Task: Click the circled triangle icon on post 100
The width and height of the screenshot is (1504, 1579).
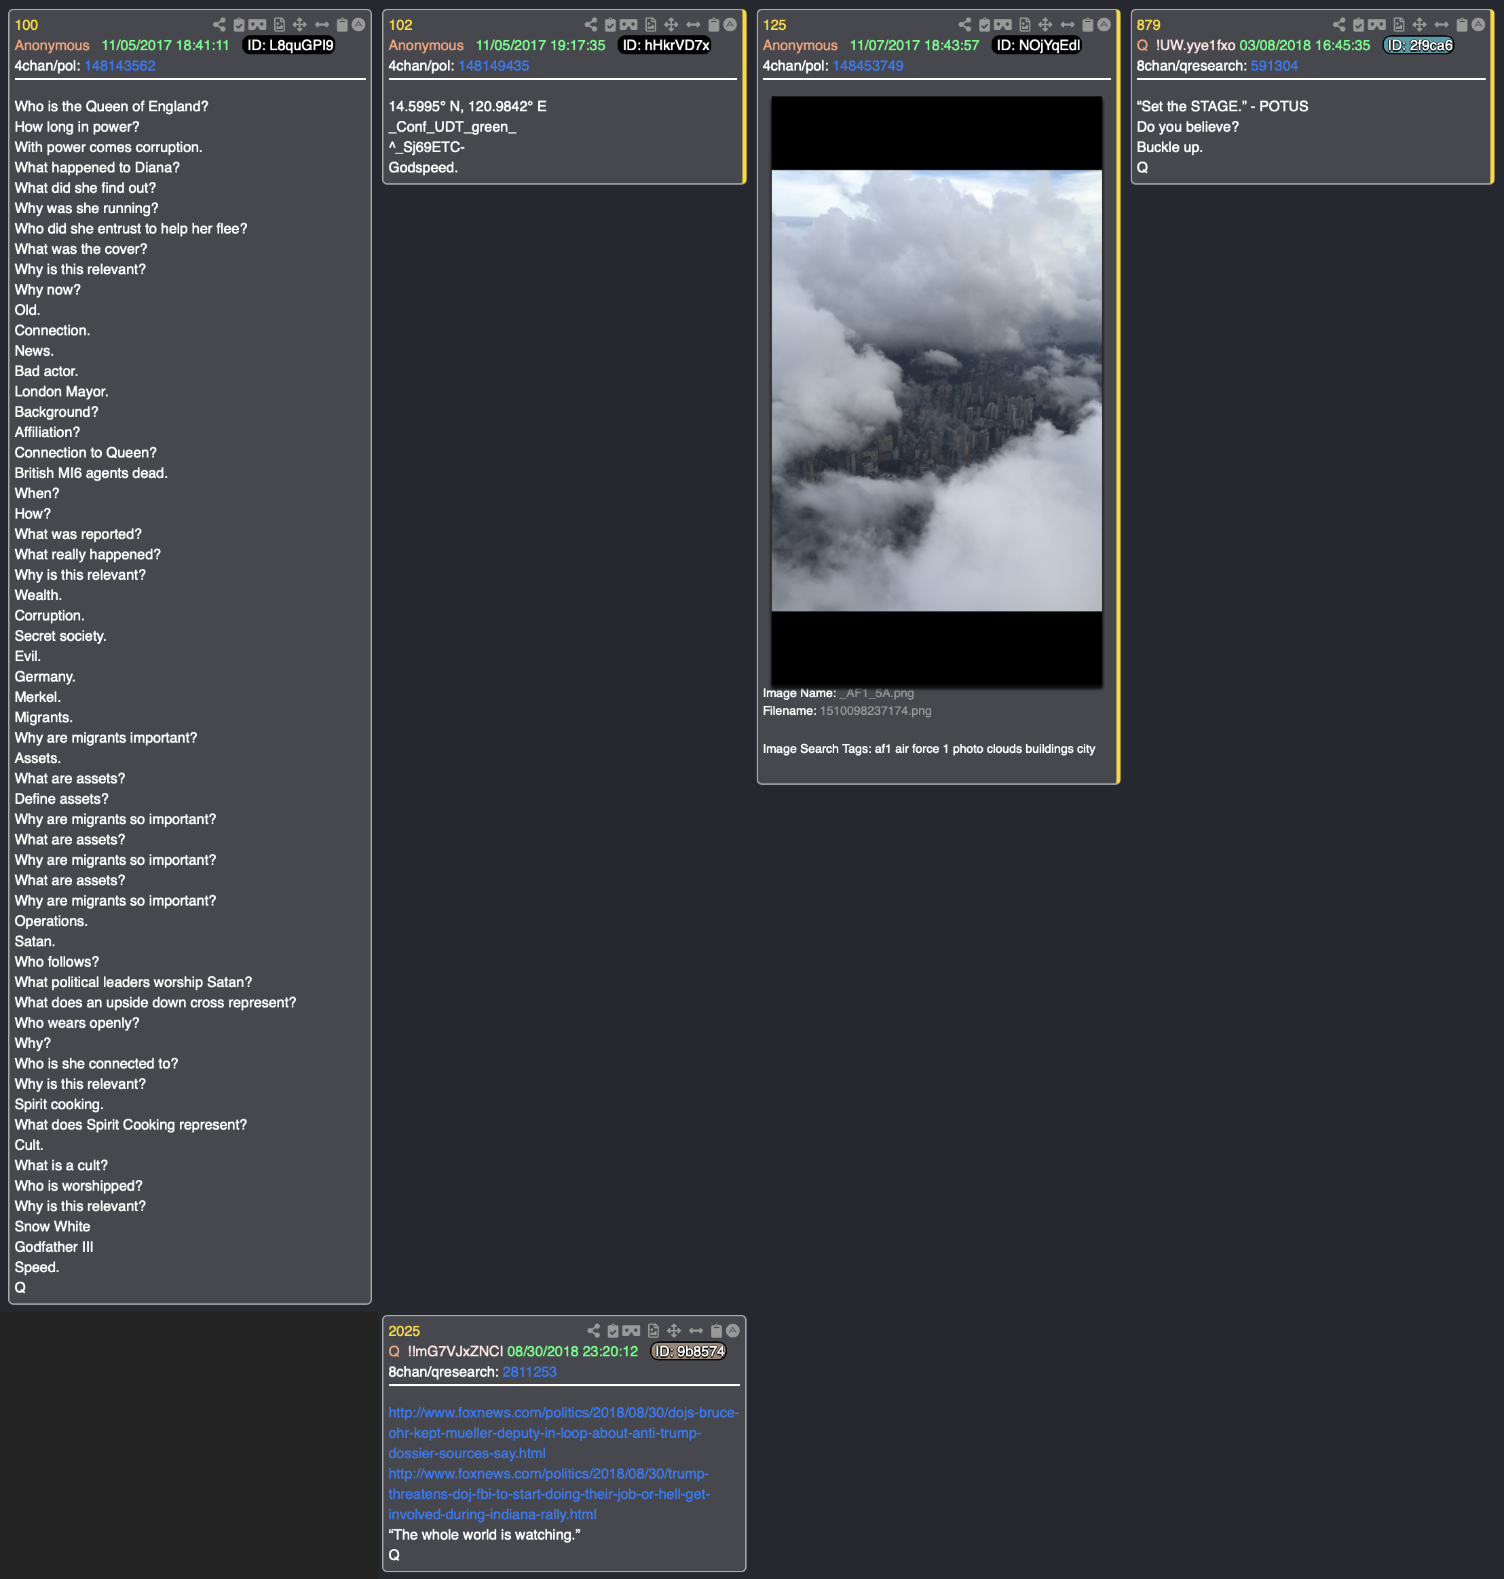Action: pyautogui.click(x=358, y=25)
